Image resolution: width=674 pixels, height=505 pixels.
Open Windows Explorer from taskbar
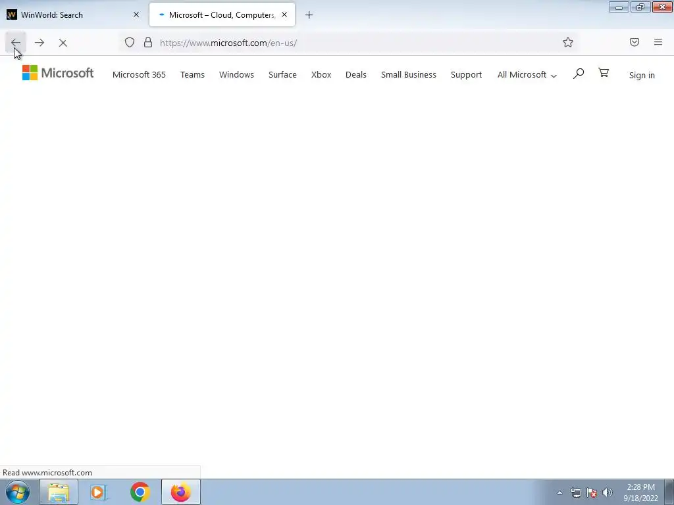point(59,492)
